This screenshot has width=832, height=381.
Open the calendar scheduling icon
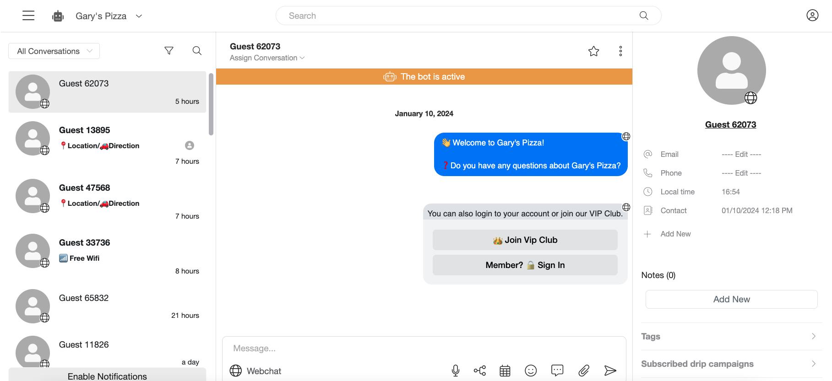pos(505,371)
